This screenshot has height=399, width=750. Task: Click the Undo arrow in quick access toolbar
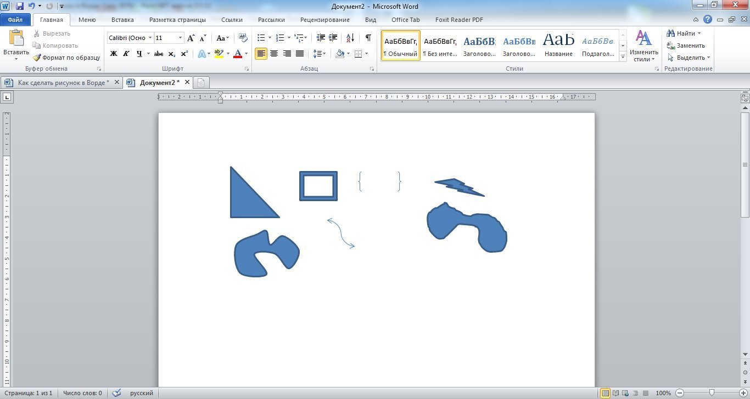(x=32, y=6)
